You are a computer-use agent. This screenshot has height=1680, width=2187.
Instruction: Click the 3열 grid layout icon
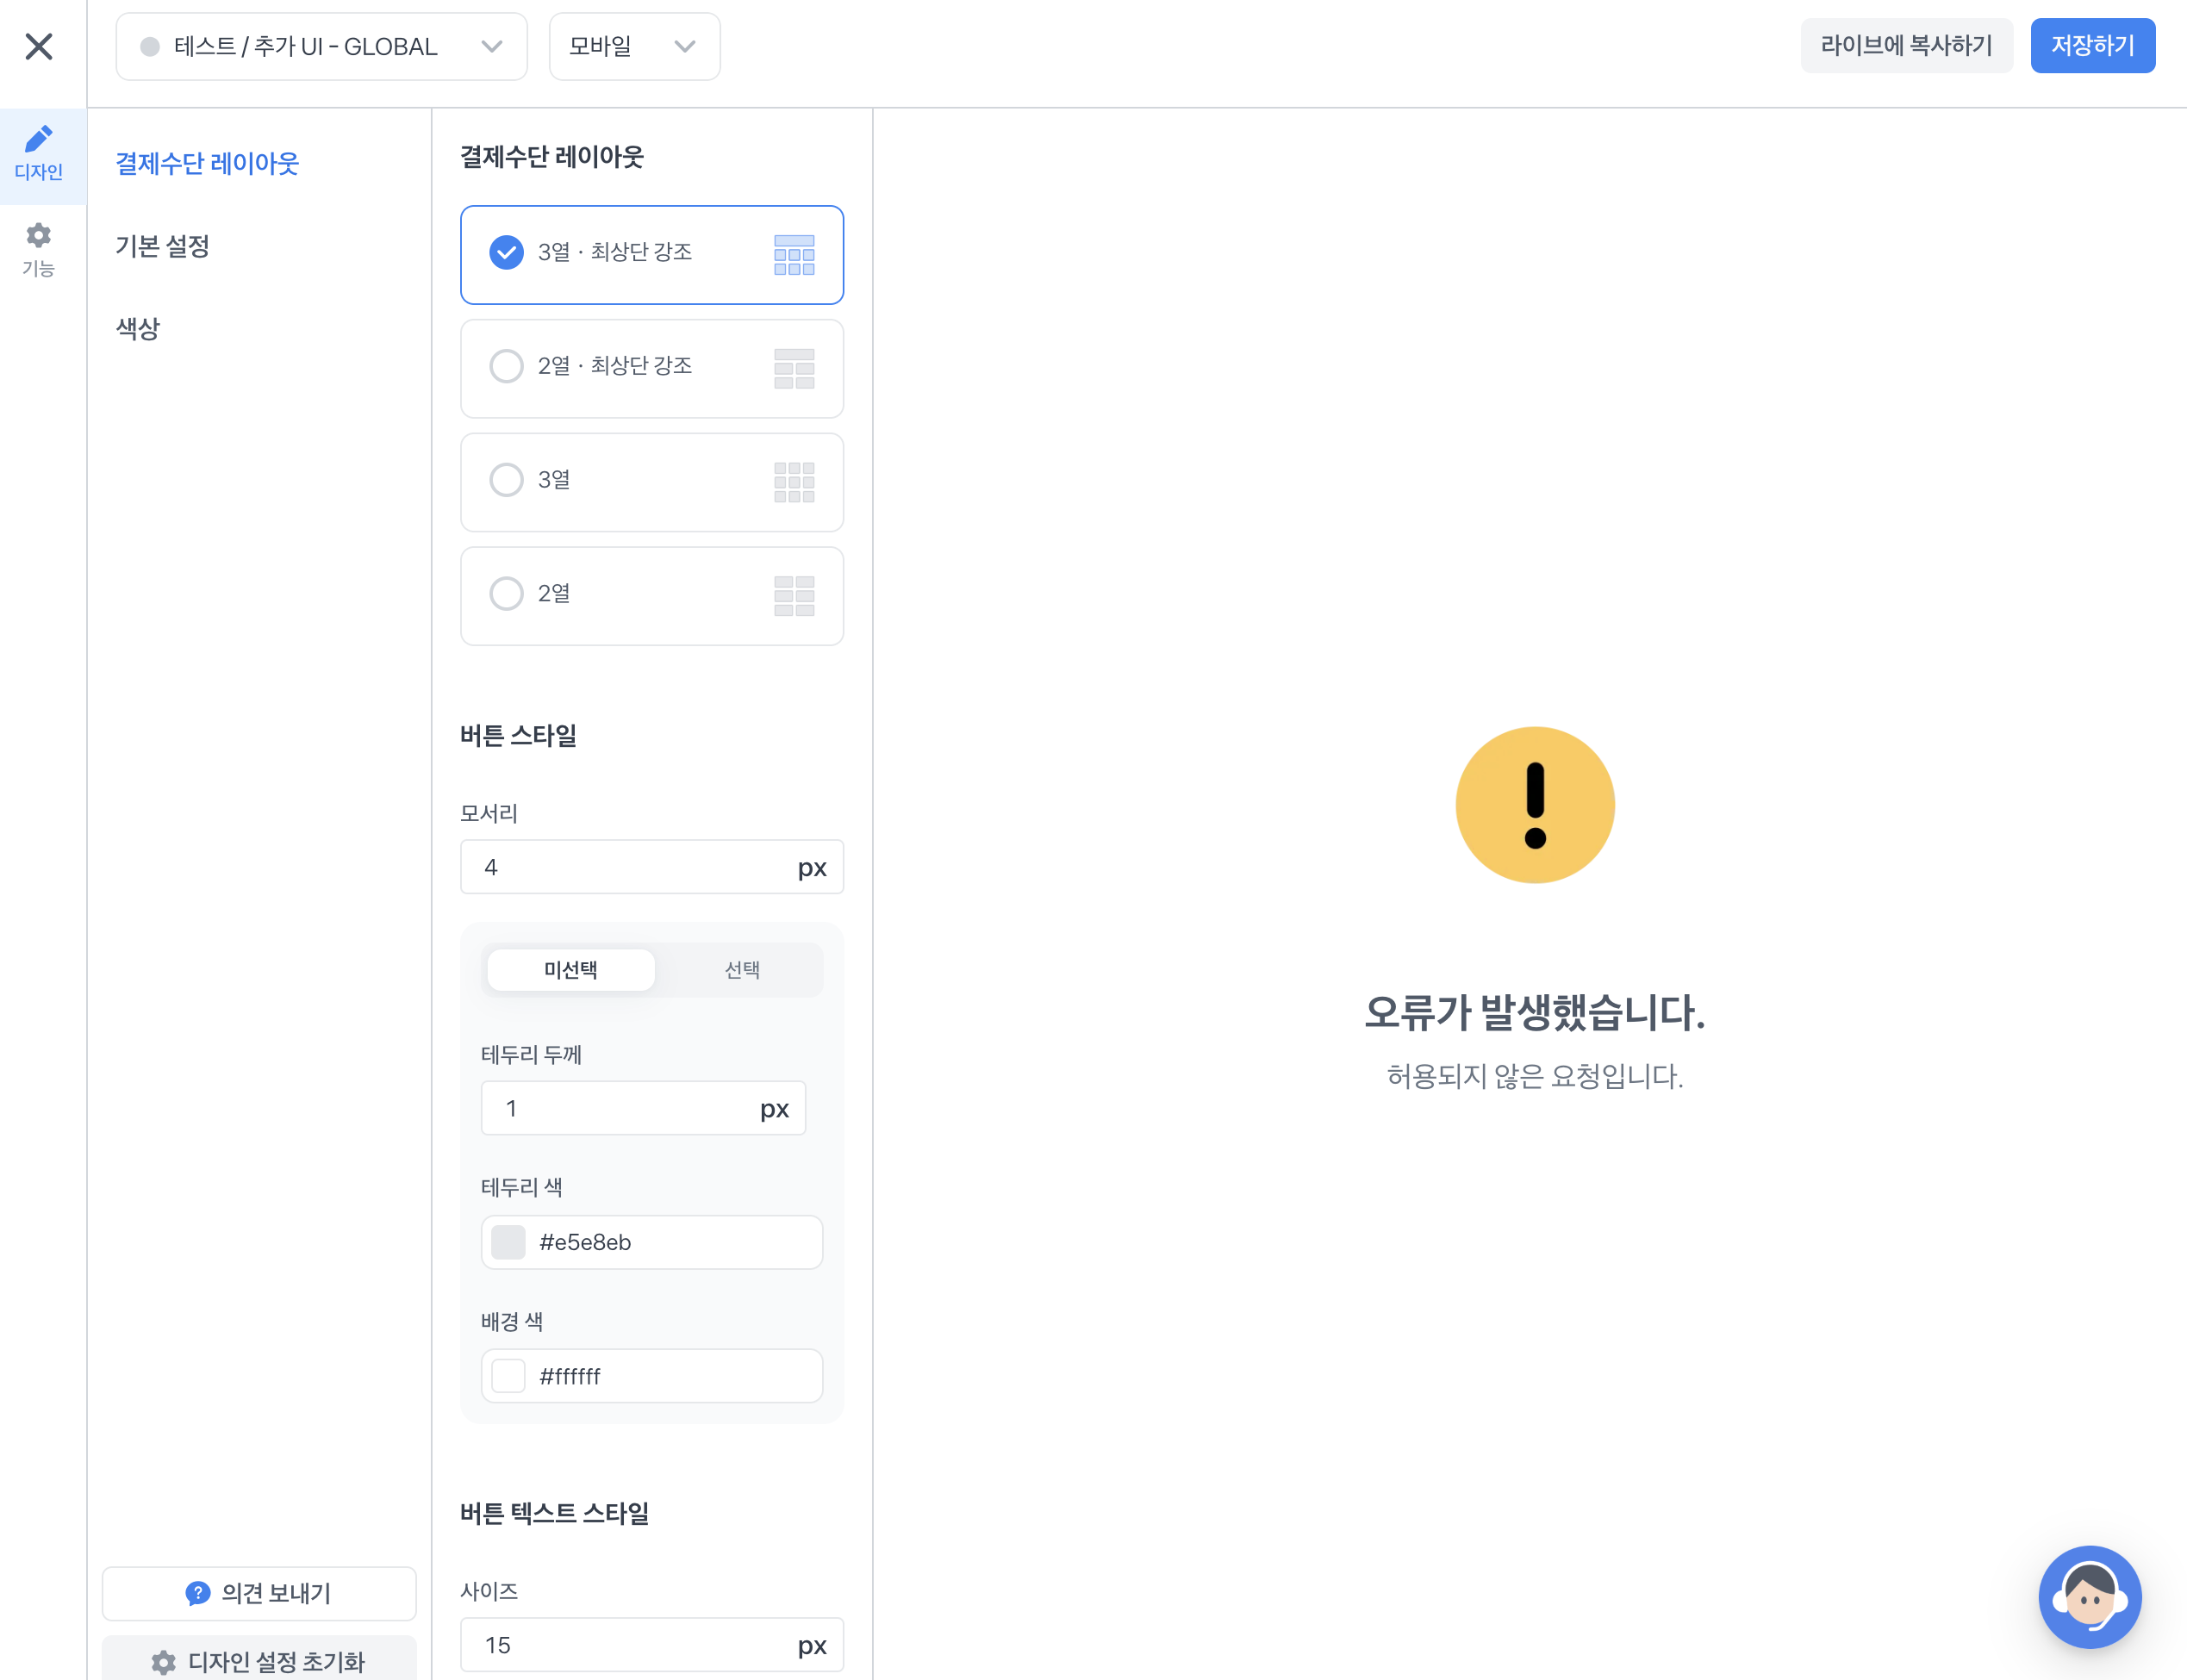794,482
